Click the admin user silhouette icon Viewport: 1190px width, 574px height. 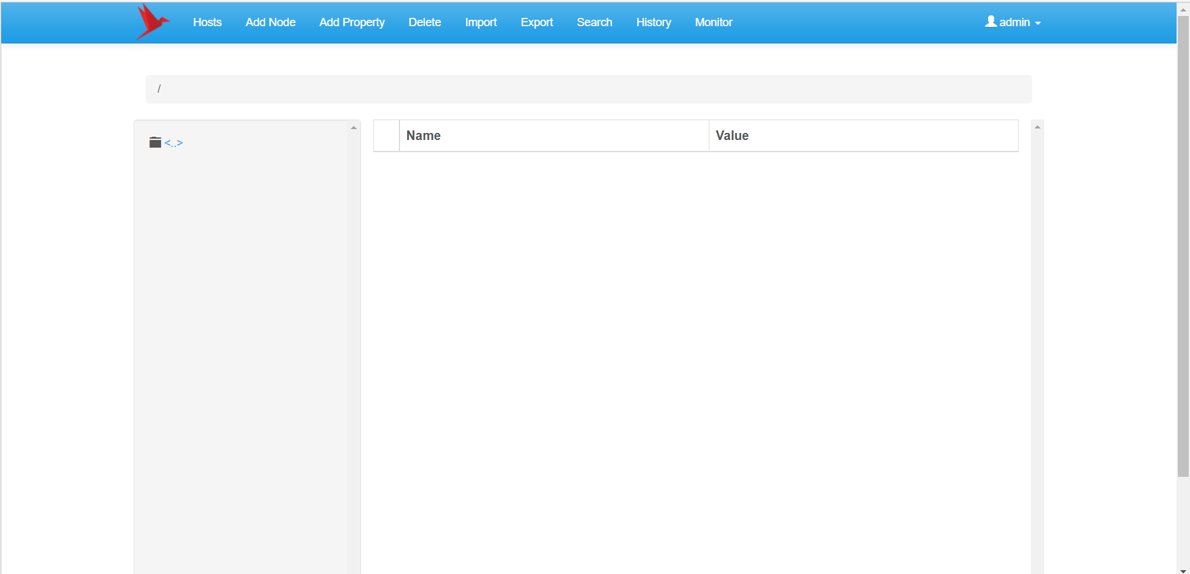click(x=991, y=21)
